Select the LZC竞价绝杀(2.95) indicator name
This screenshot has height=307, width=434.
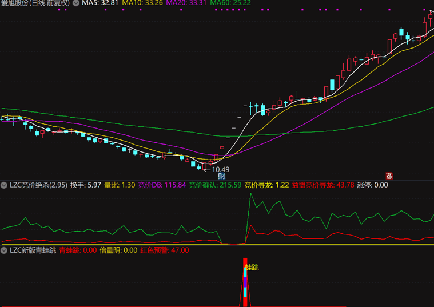point(38,185)
